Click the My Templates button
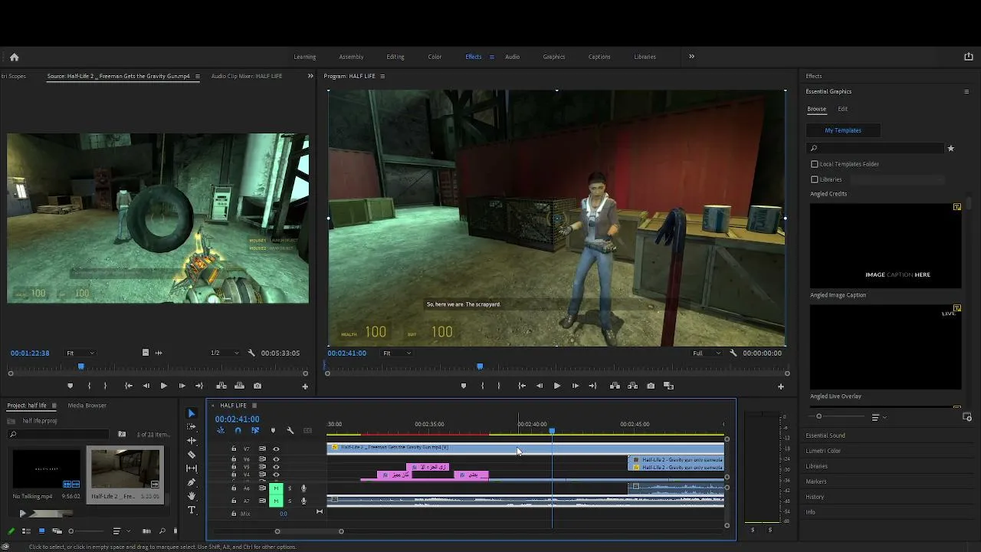Viewport: 981px width, 552px height. (843, 130)
